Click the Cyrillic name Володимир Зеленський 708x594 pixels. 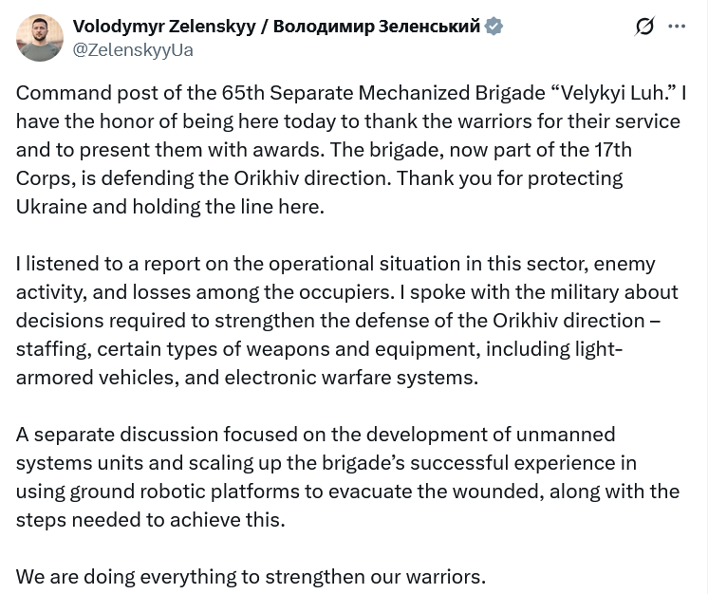pos(376,27)
